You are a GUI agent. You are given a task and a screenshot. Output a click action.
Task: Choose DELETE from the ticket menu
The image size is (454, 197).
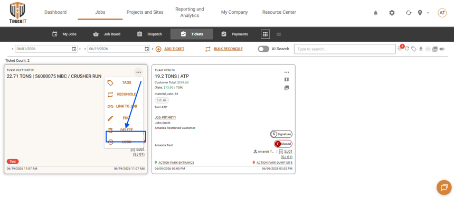(124, 130)
